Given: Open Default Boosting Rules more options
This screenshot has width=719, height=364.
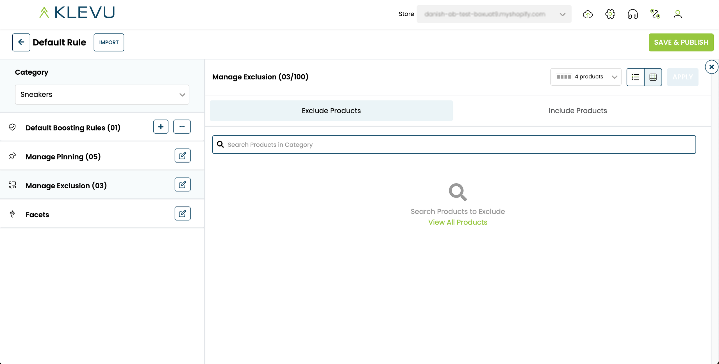Looking at the screenshot, I should (x=182, y=127).
